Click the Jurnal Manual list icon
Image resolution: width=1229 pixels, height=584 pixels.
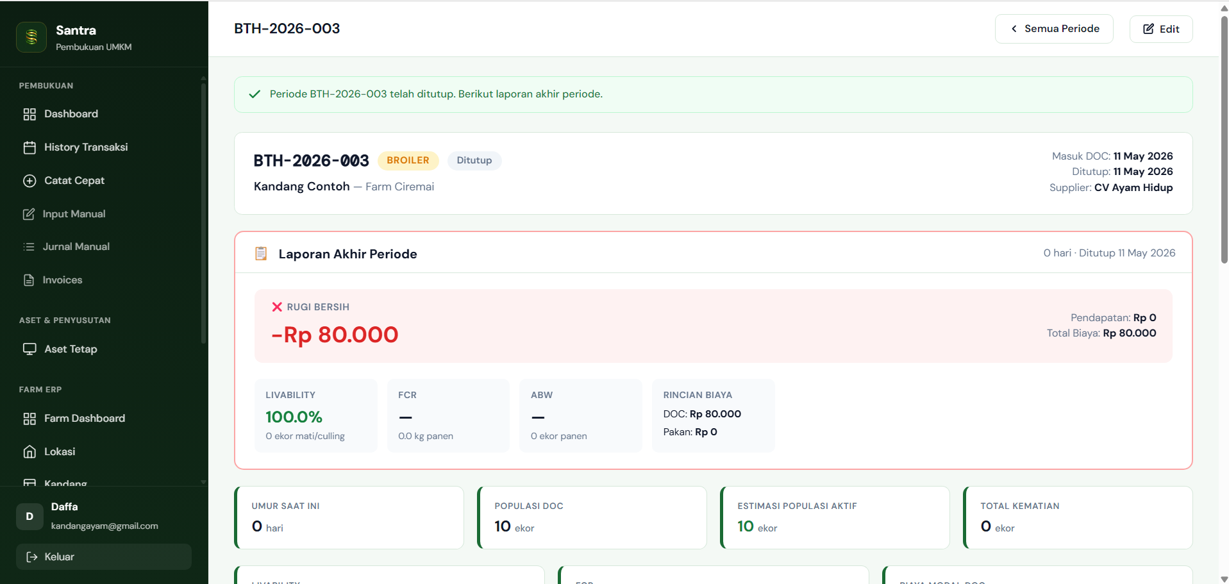29,247
